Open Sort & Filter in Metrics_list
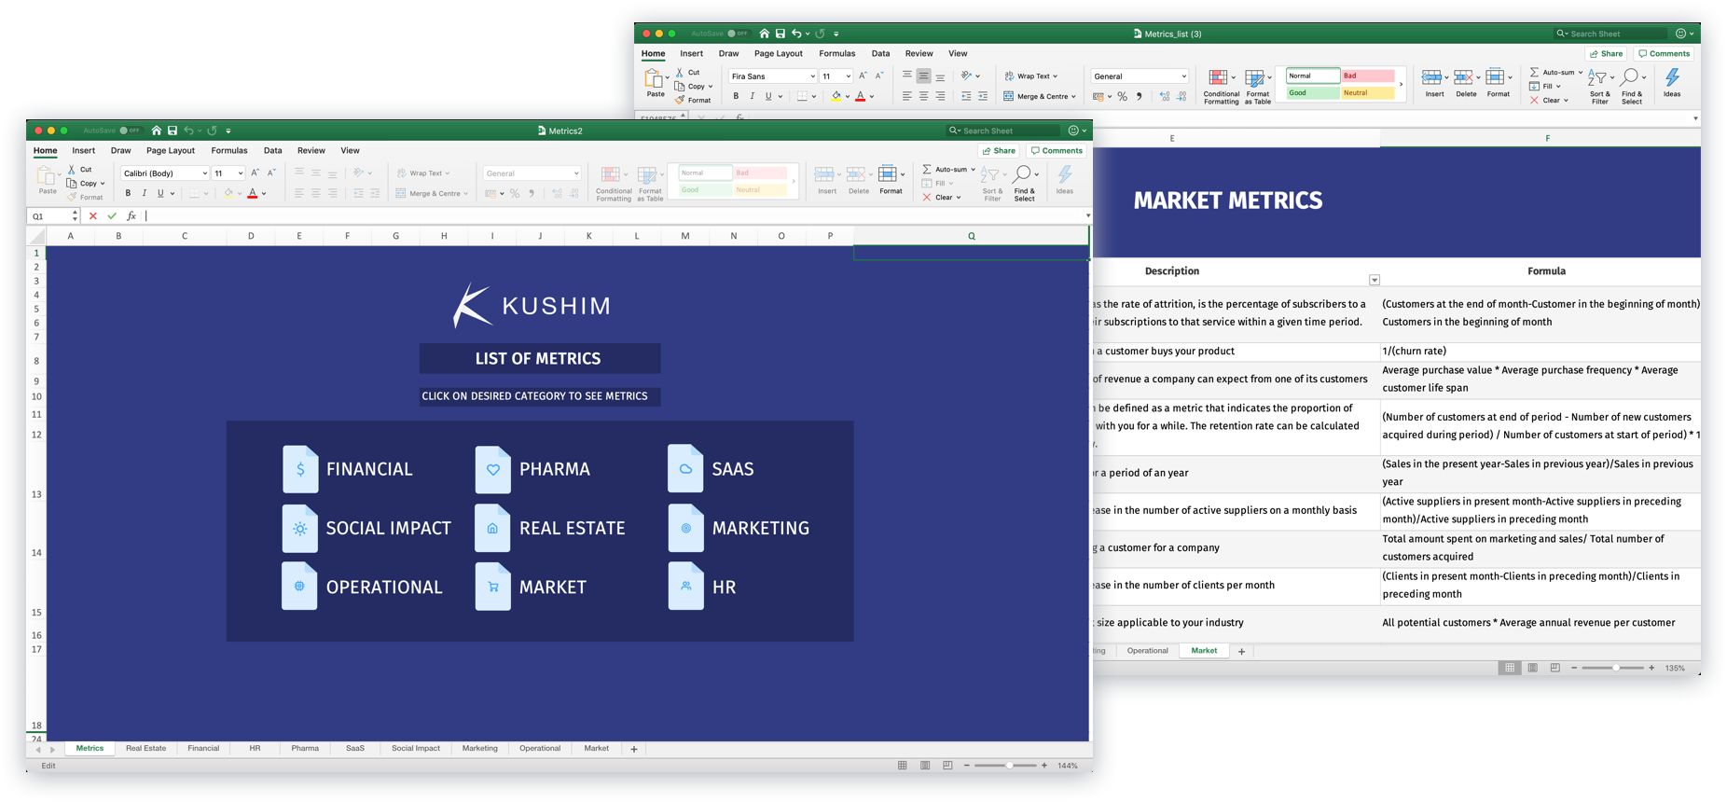This screenshot has width=1727, height=802. click(x=1599, y=86)
